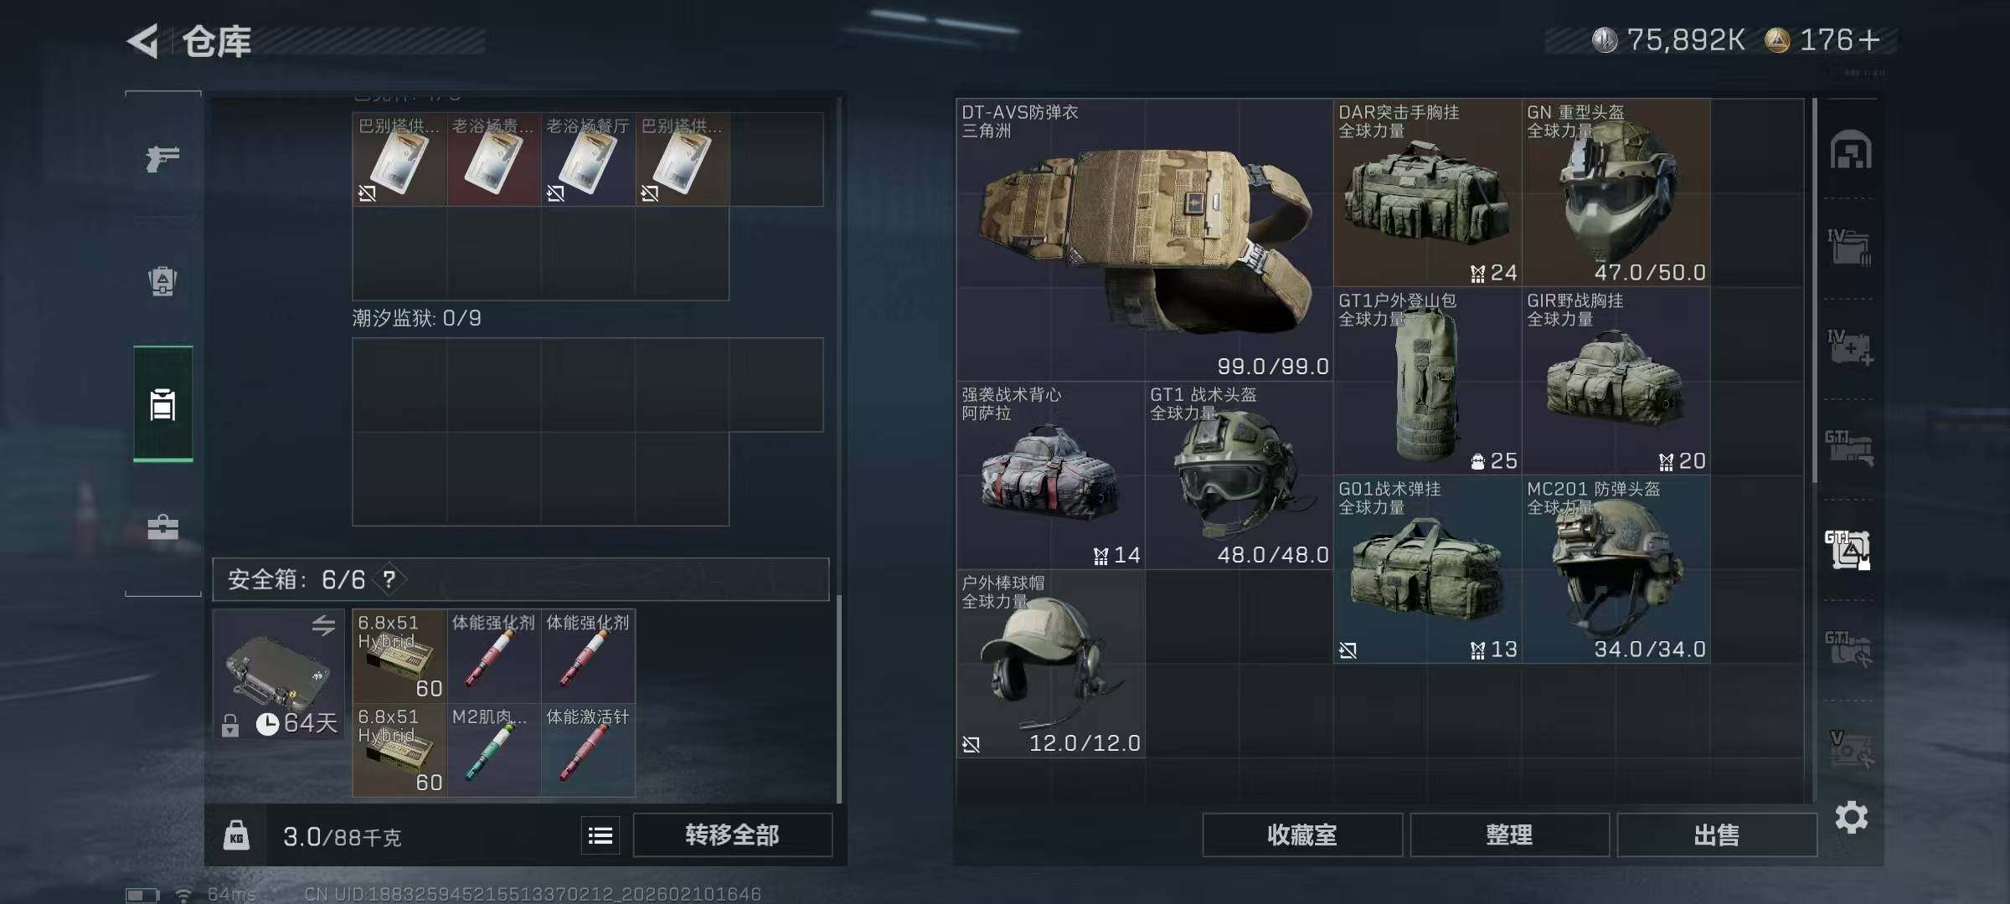Open the 收藏室 button
This screenshot has width=2010, height=904.
pos(1302,835)
